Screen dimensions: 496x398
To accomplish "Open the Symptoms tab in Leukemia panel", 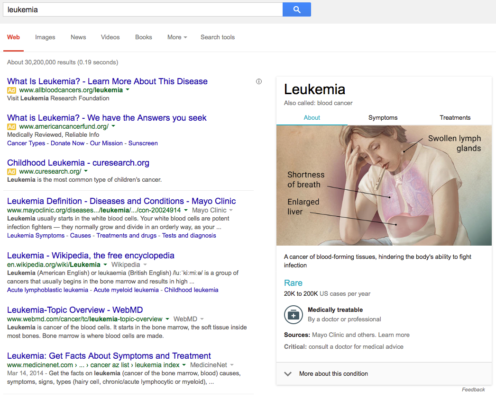I will 383,118.
